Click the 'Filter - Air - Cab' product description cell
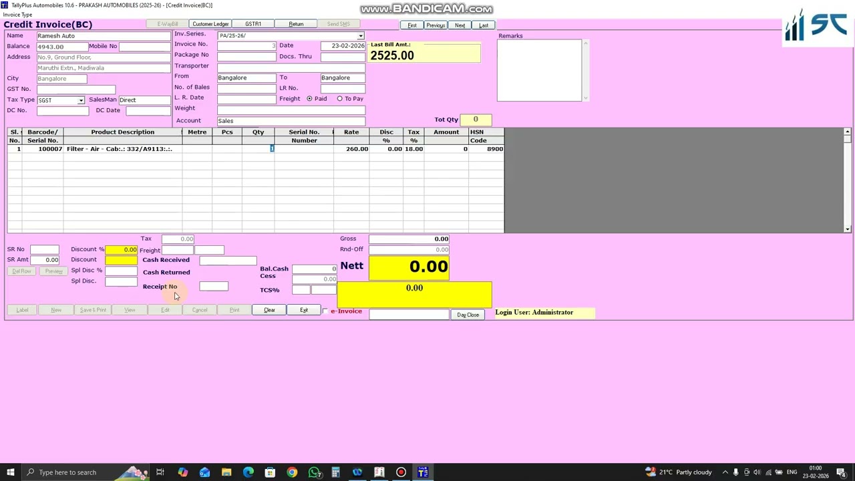Image resolution: width=855 pixels, height=481 pixels. pyautogui.click(x=123, y=149)
